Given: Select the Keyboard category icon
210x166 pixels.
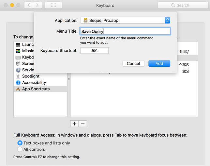Looking at the screenshot, I should [18, 57].
